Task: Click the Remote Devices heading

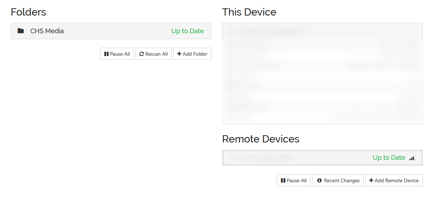Action: 261,139
